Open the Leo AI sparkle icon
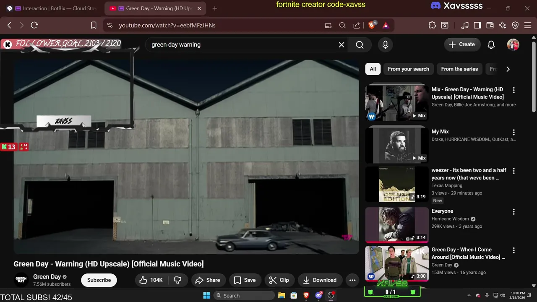This screenshot has width=537, height=302. coord(503,25)
